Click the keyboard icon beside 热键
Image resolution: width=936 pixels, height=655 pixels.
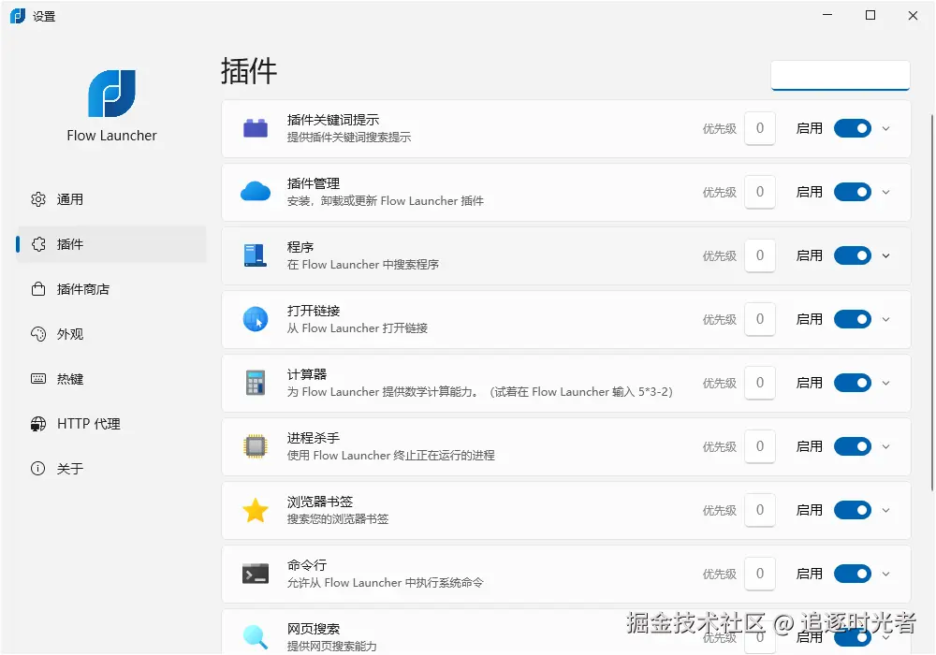tap(38, 379)
